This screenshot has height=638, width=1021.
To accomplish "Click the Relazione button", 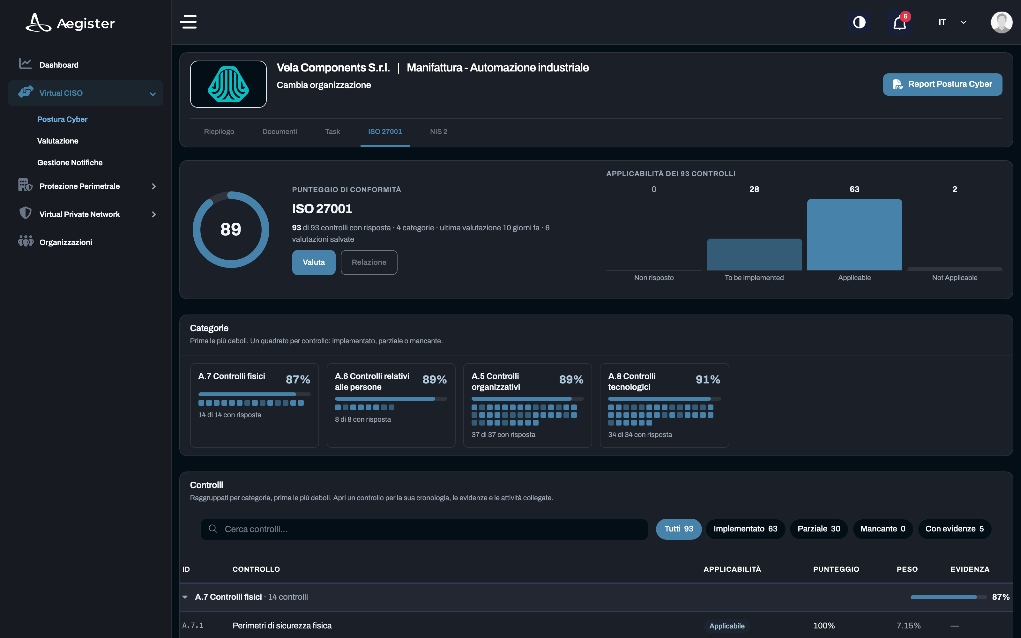I will 369,262.
